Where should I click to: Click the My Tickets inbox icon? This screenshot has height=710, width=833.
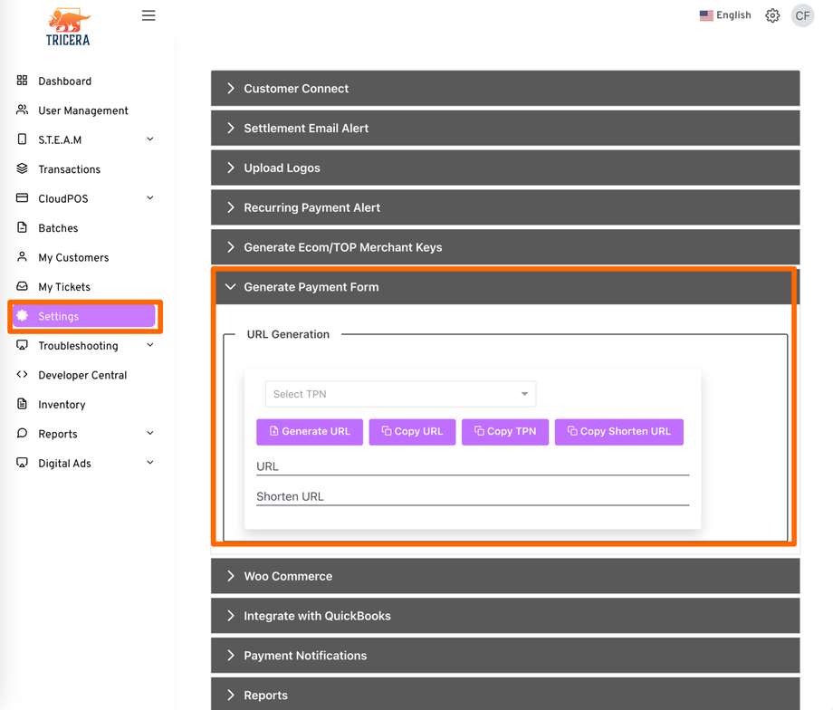click(23, 287)
